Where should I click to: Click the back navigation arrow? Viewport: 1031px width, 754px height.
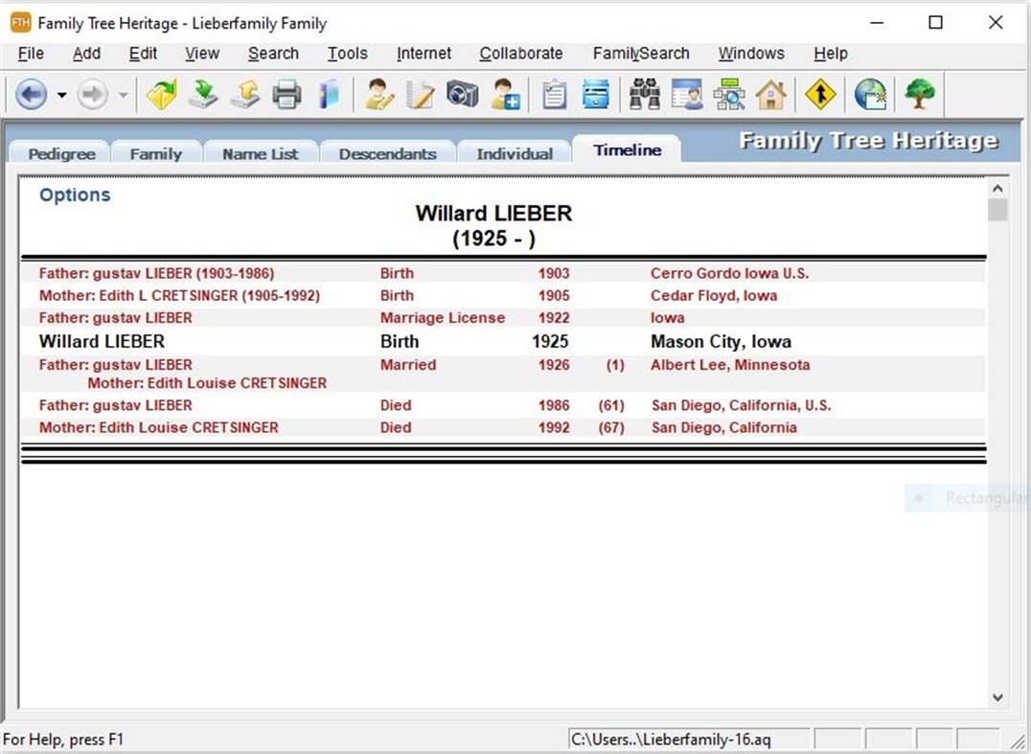(32, 94)
